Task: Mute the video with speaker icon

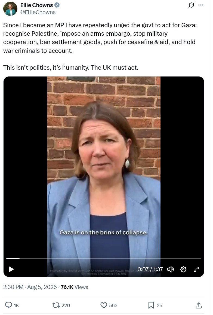Action: coord(171,269)
